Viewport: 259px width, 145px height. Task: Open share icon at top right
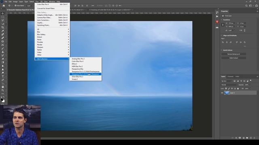coord(256,6)
